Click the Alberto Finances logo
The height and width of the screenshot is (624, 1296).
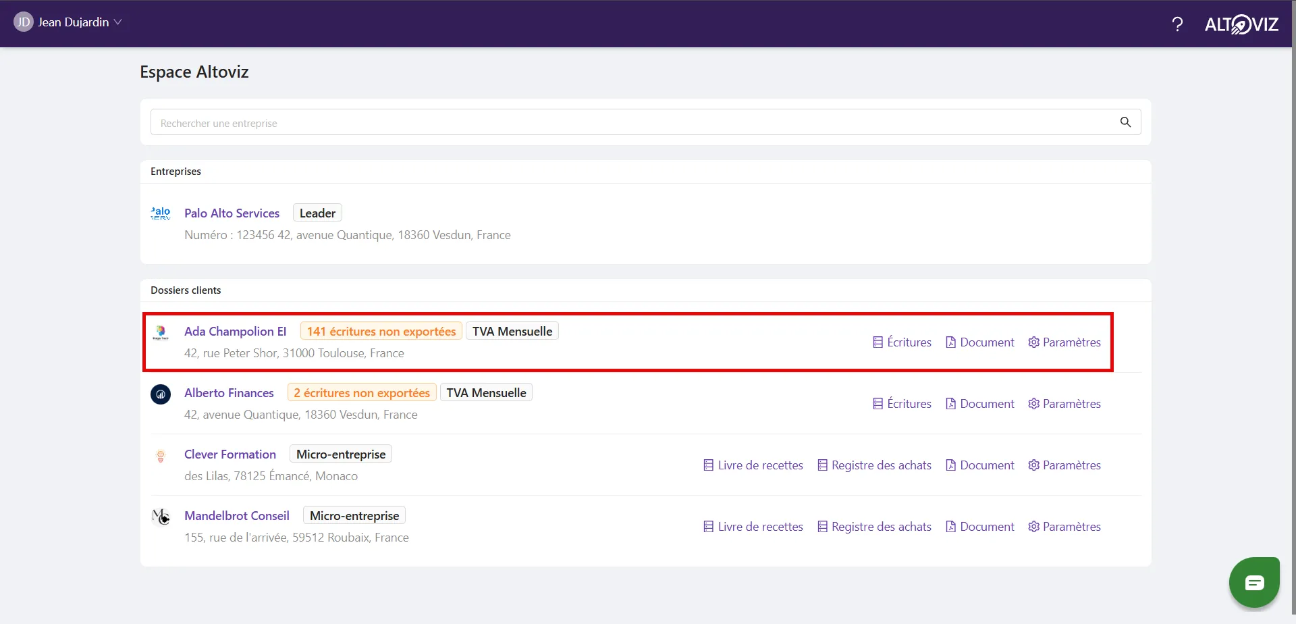pos(161,394)
